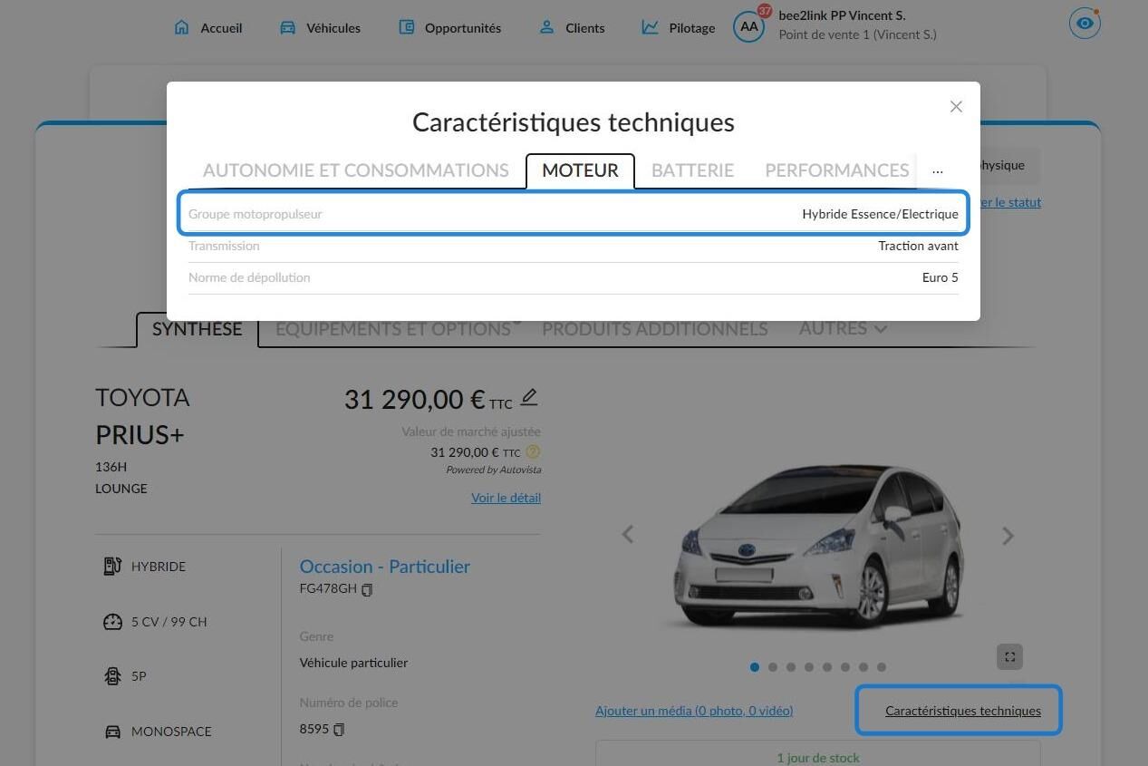1148x766 pixels.
Task: Click the Voir le détail link
Action: [x=506, y=498]
